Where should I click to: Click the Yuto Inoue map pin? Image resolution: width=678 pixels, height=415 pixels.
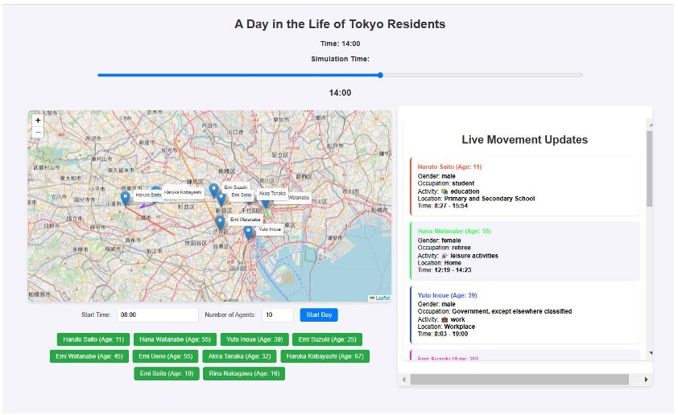click(x=249, y=232)
